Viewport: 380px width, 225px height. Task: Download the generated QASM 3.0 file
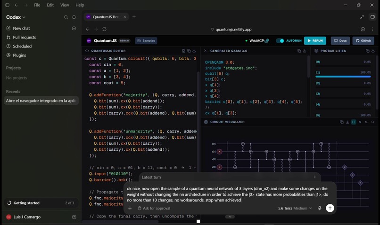tap(305, 51)
